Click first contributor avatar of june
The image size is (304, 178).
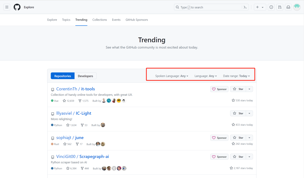coord(98,144)
